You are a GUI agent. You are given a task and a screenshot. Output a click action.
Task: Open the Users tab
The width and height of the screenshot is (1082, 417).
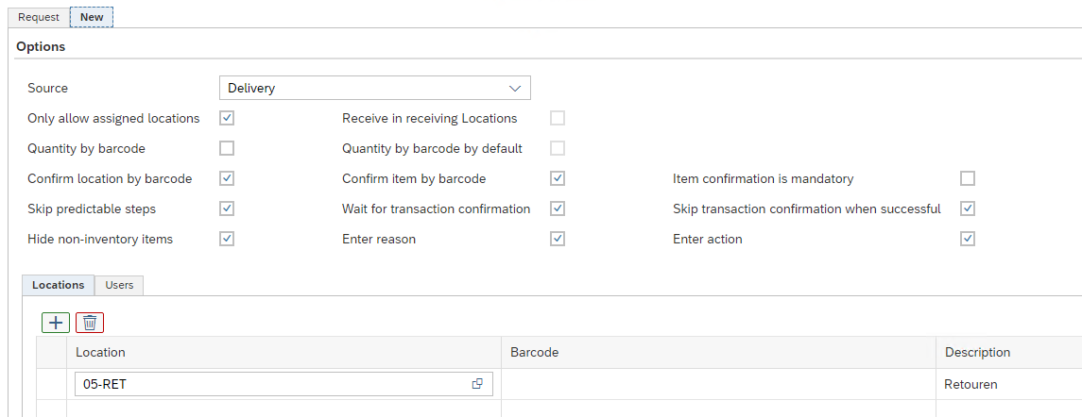(119, 285)
